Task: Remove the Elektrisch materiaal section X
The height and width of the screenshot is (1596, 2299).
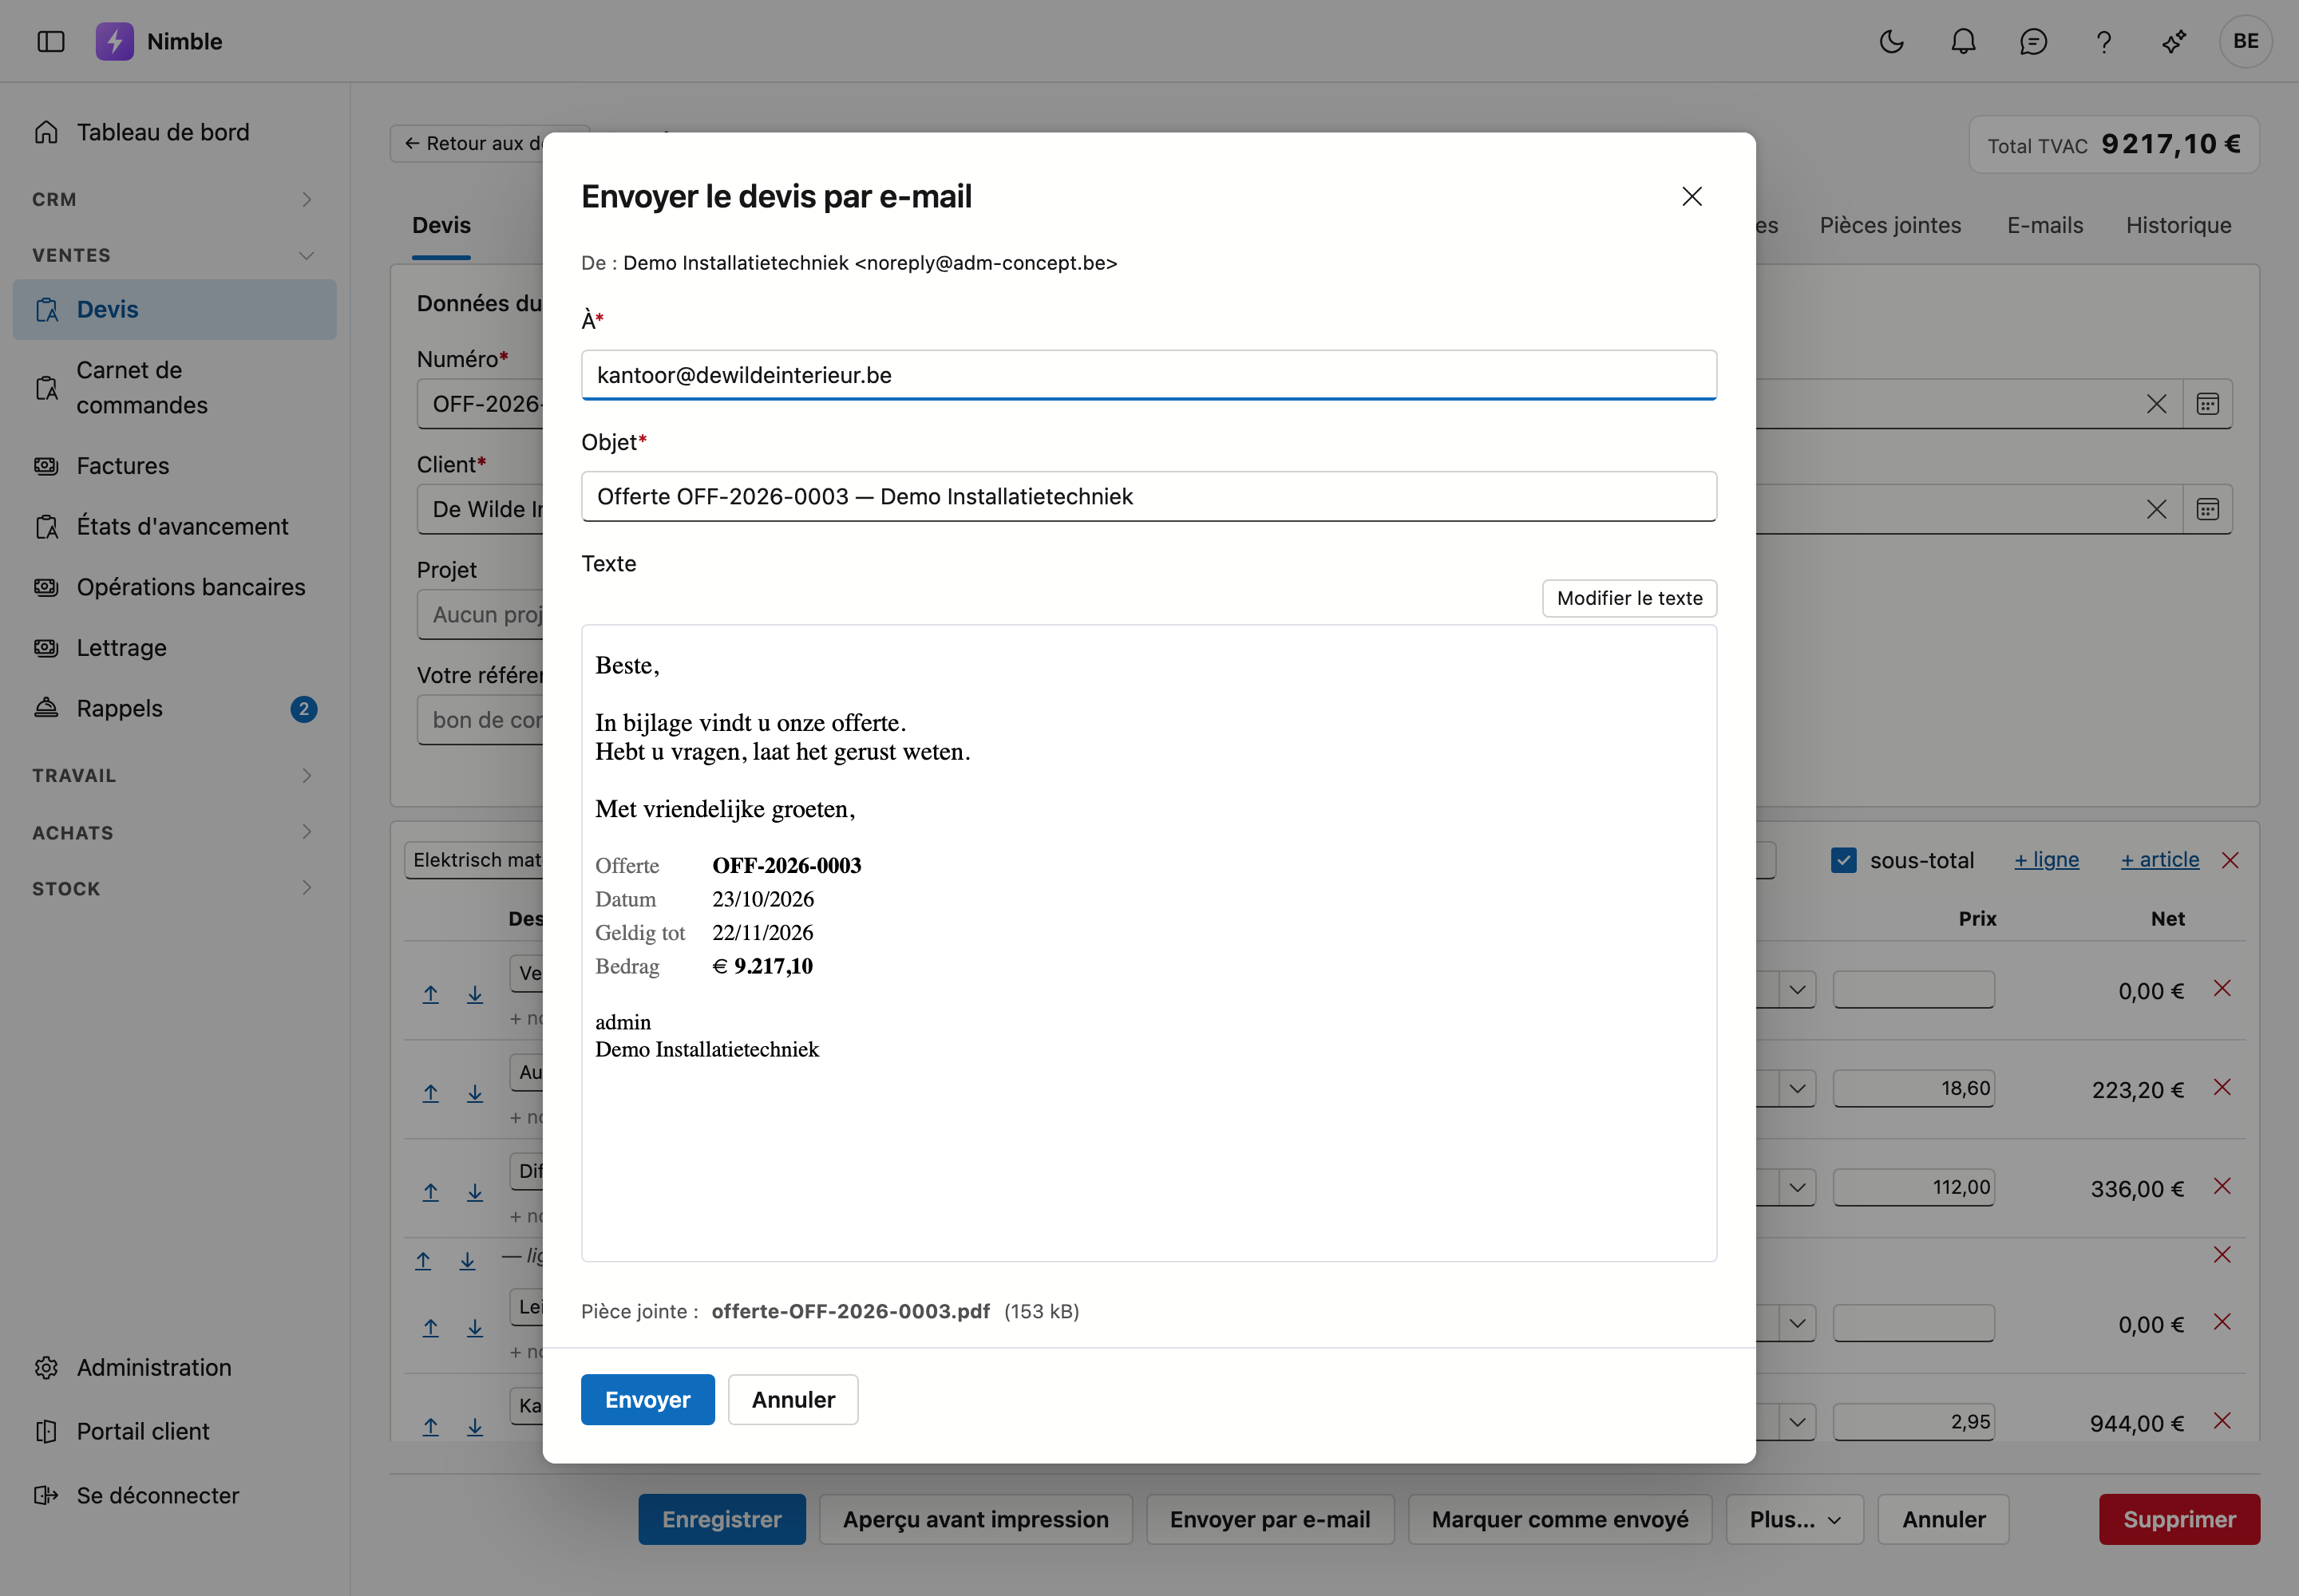Action: [x=2230, y=860]
